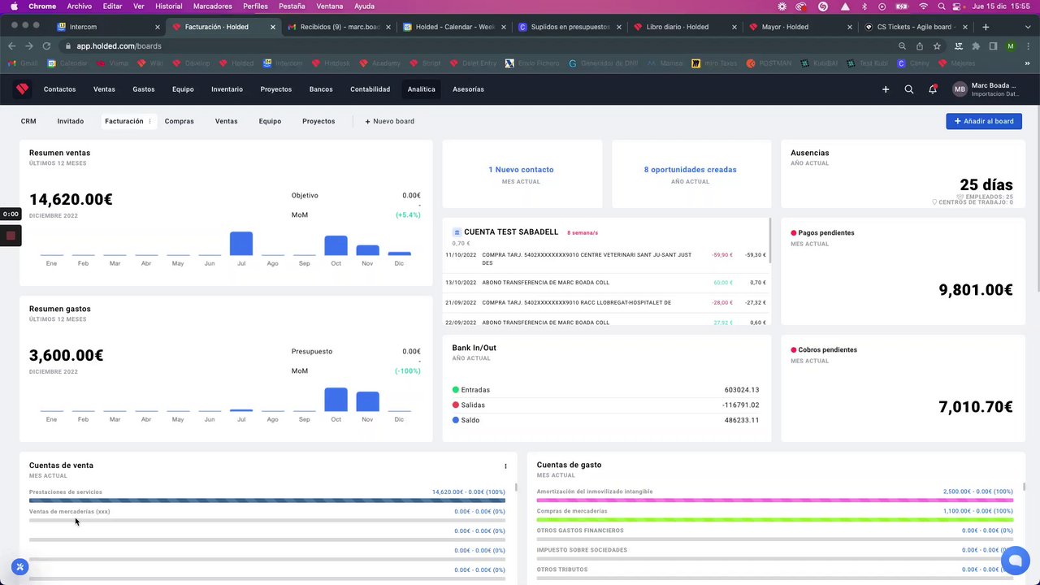Open the Gastos menu
This screenshot has height=585, width=1040.
(x=144, y=89)
